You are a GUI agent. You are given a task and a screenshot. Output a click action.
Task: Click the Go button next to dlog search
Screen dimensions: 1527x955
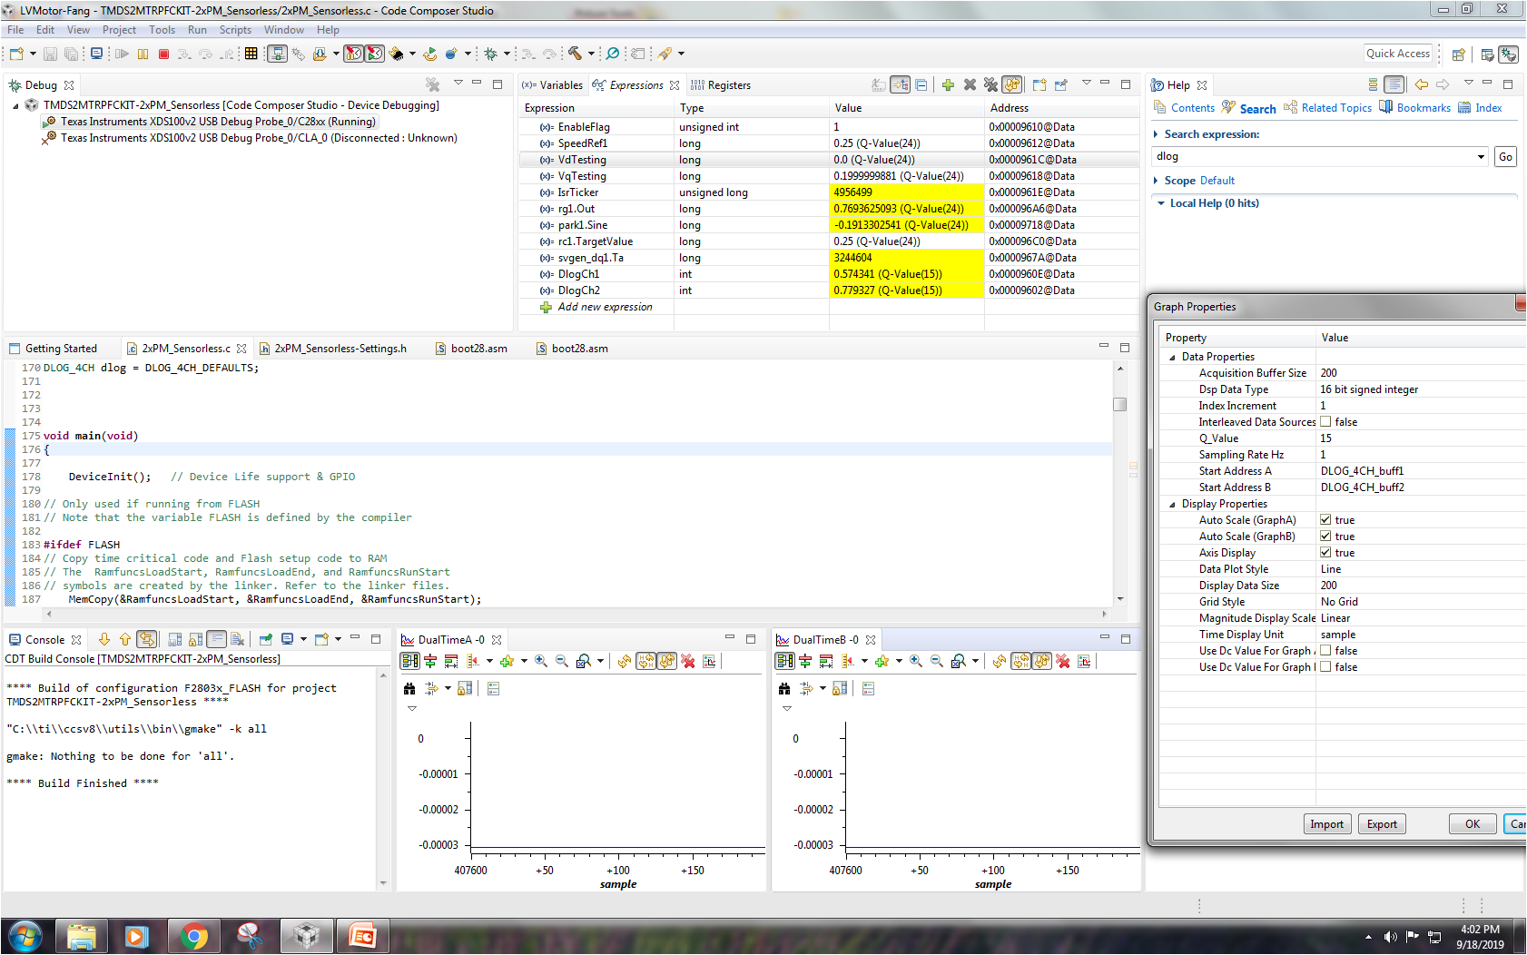(x=1504, y=156)
